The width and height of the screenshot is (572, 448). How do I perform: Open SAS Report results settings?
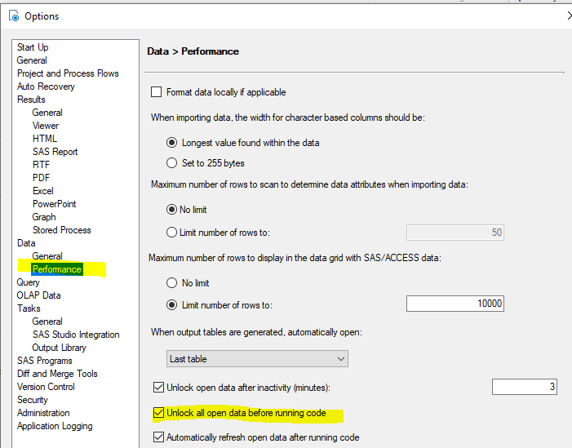55,152
